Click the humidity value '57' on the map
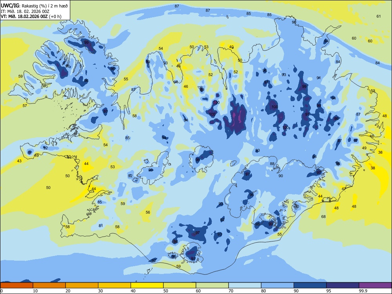Screen dimensions: 392x294 (25, 106)
